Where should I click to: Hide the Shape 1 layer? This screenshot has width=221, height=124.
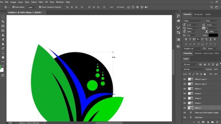pyautogui.click(x=185, y=103)
